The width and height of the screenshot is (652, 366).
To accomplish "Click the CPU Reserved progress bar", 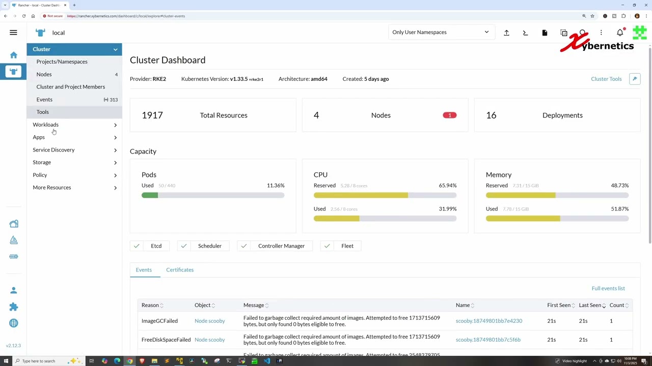I will 385,195.
